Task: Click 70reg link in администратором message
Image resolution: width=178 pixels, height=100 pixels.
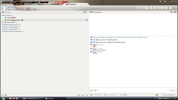Action: [x=97, y=42]
